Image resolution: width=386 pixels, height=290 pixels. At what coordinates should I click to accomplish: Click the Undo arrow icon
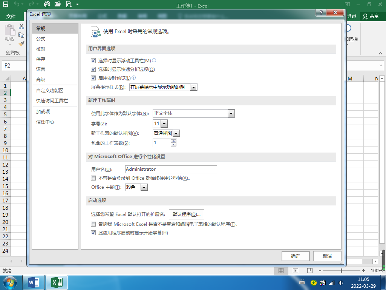coord(17,4)
